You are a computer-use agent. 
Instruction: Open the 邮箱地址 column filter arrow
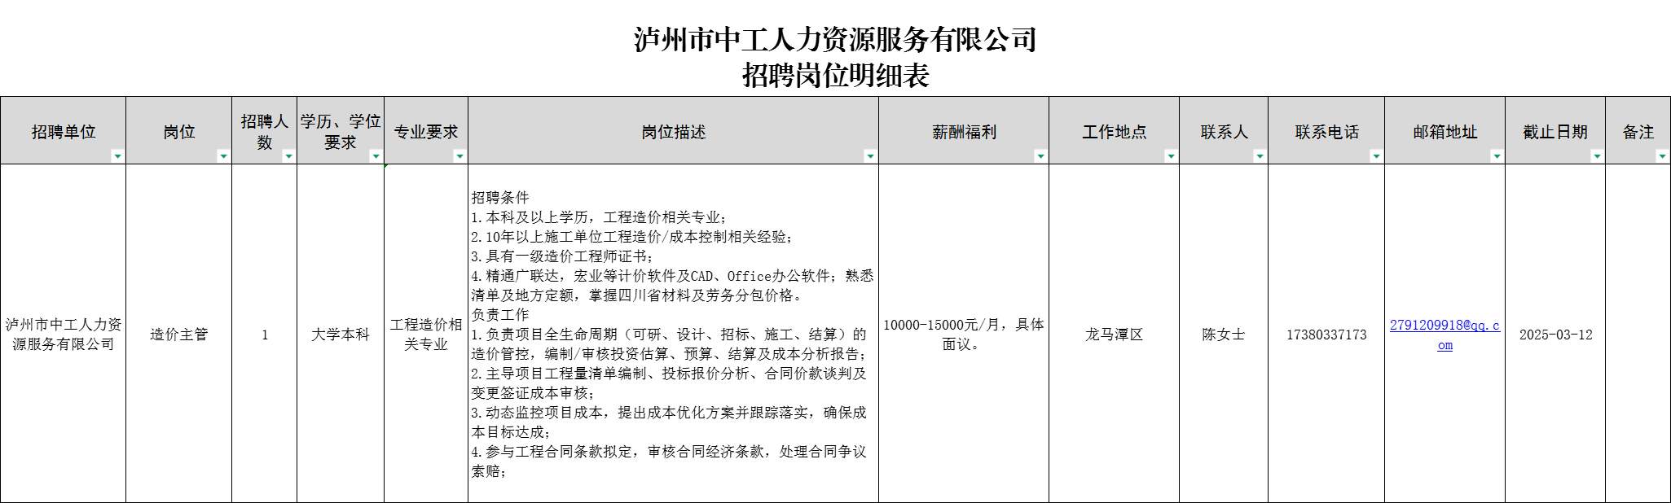1497,155
